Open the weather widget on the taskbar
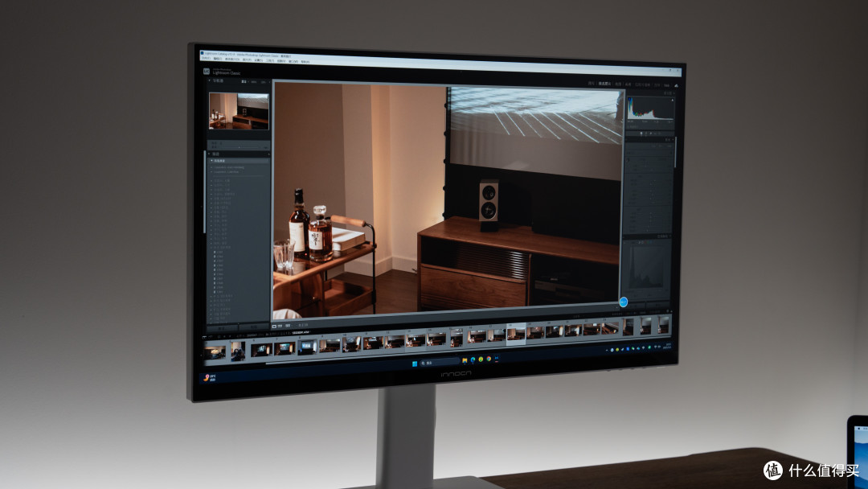 [x=210, y=378]
